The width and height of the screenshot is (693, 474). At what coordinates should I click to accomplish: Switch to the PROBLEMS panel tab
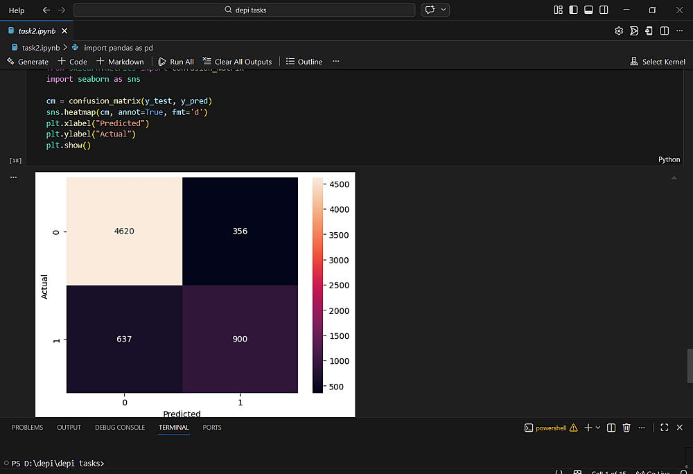pos(27,428)
